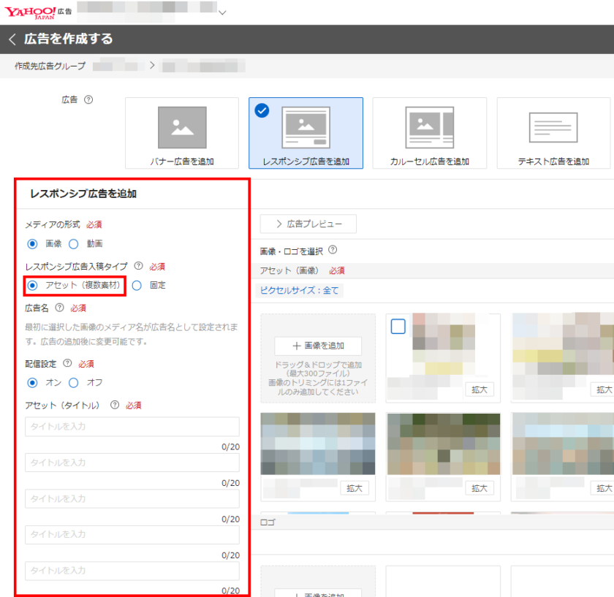Select the 固定 submission type radio button
Image resolution: width=614 pixels, height=597 pixels.
(137, 285)
